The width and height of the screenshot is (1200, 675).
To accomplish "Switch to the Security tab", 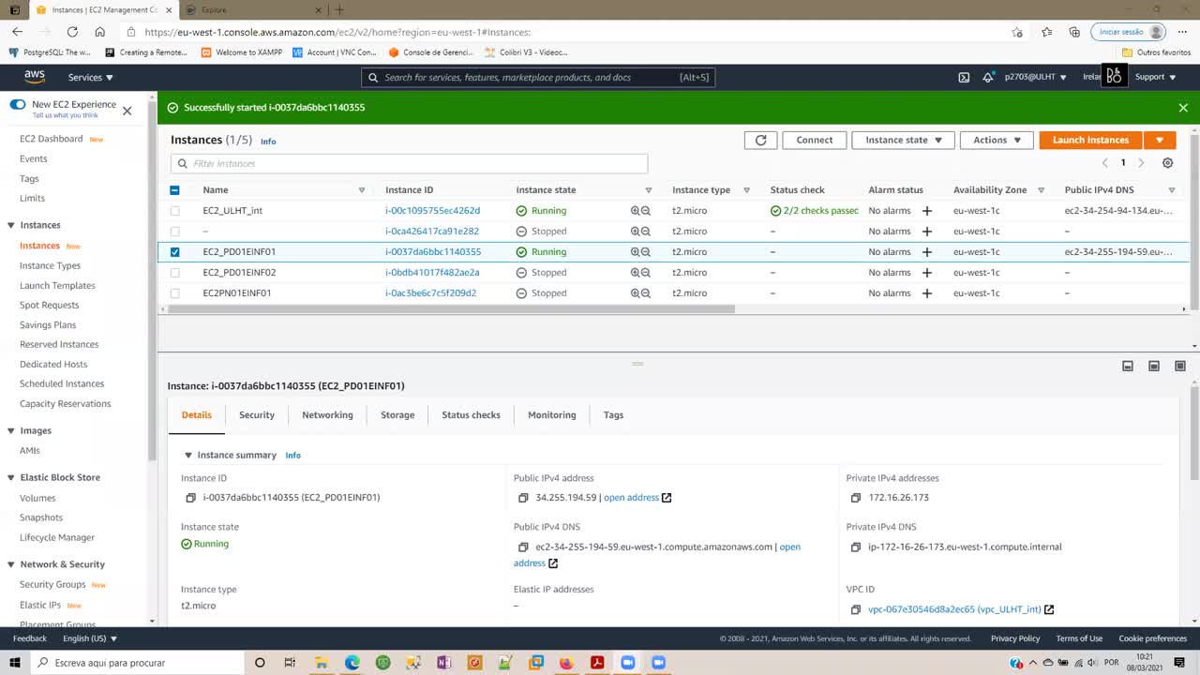I will (x=257, y=415).
